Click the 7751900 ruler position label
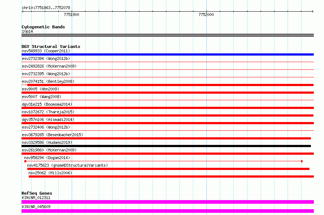 [x=71, y=15]
